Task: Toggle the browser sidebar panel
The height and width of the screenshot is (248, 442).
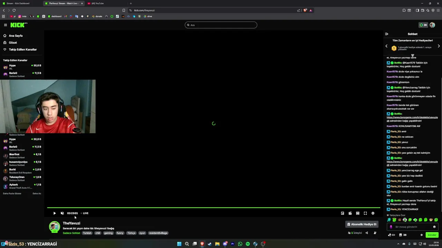Action: coord(417,10)
